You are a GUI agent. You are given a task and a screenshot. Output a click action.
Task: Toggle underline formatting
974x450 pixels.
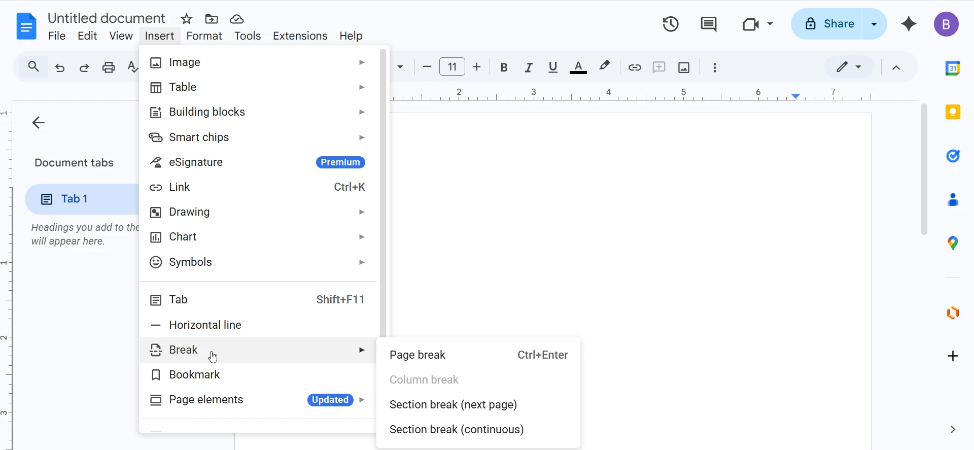pos(553,67)
